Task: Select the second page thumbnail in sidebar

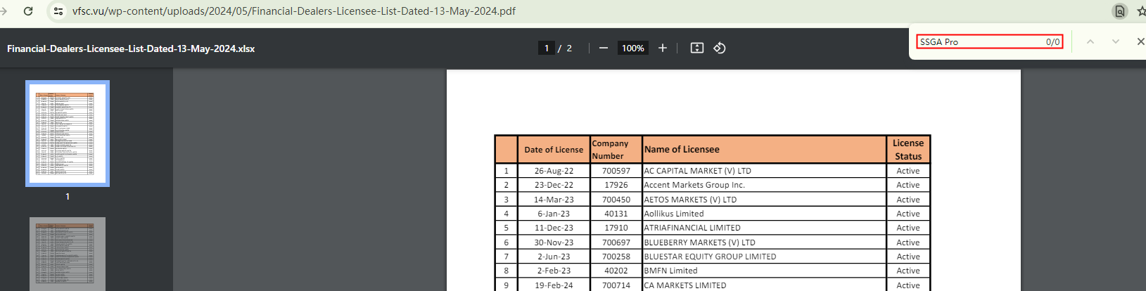Action: pyautogui.click(x=68, y=253)
